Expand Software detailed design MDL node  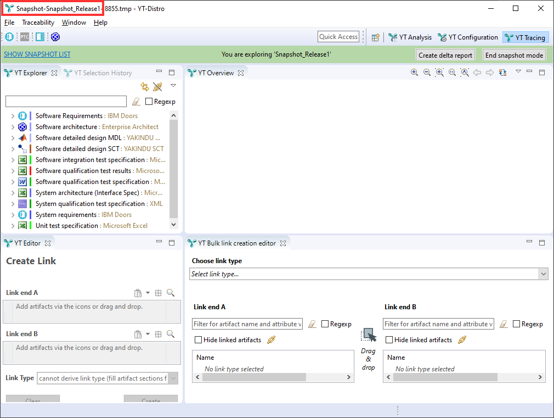[13, 138]
